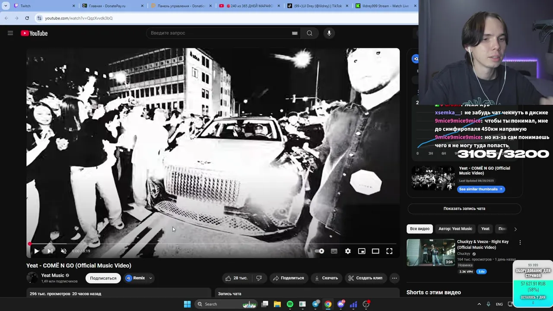Switch to Lil Drey TikTok tab
Image resolution: width=553 pixels, height=311 pixels.
tap(317, 6)
